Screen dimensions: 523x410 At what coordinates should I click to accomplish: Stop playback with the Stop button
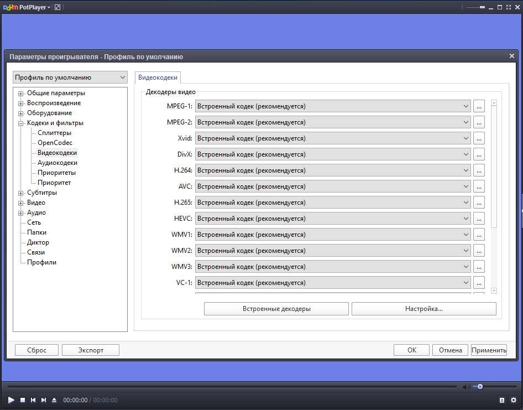23,399
